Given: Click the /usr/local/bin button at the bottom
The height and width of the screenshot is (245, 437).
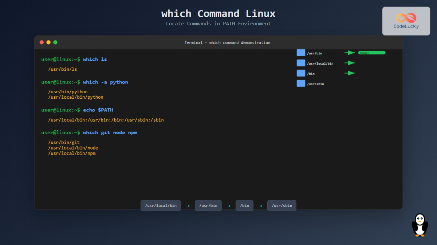Looking at the screenshot, I should tap(160, 205).
